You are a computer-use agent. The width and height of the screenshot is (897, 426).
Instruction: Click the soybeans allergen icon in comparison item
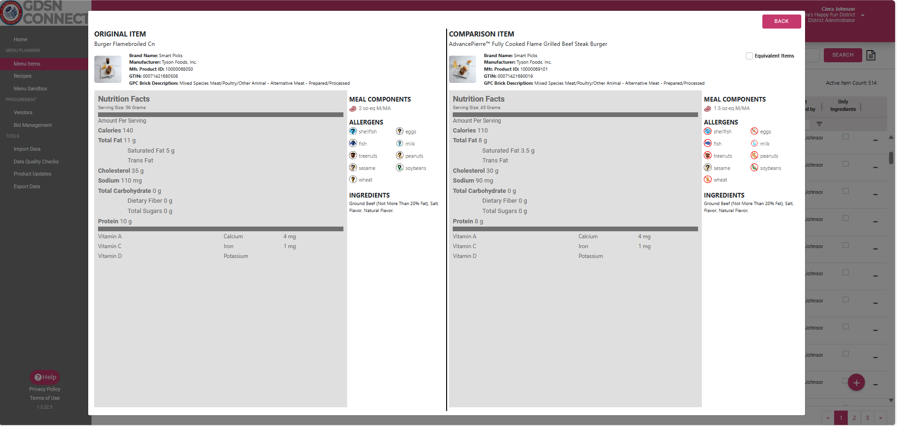(x=754, y=168)
